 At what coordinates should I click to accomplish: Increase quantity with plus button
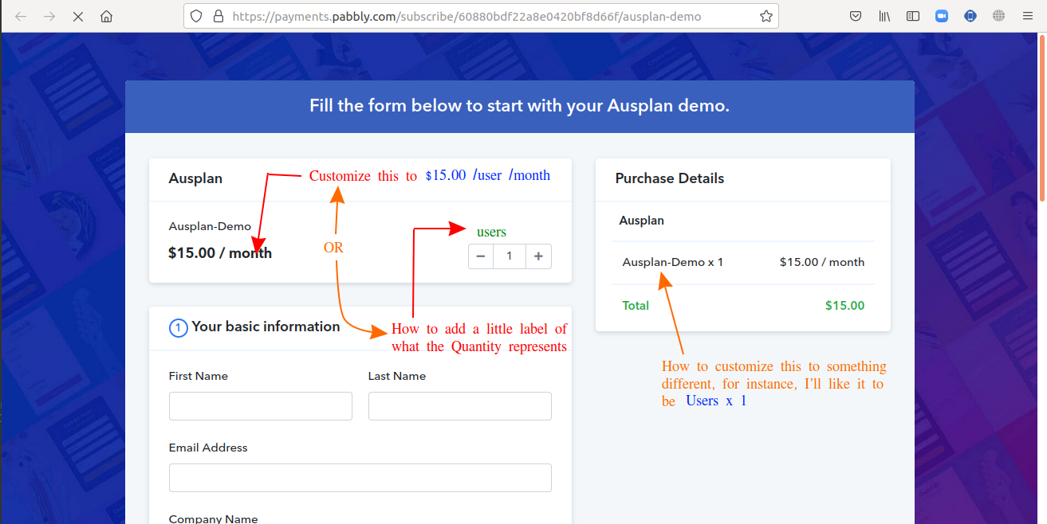tap(538, 256)
